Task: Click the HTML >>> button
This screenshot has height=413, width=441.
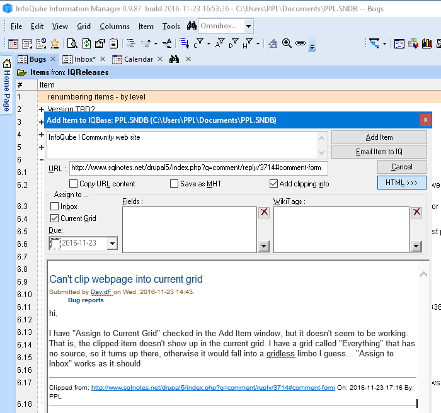Action: (402, 183)
